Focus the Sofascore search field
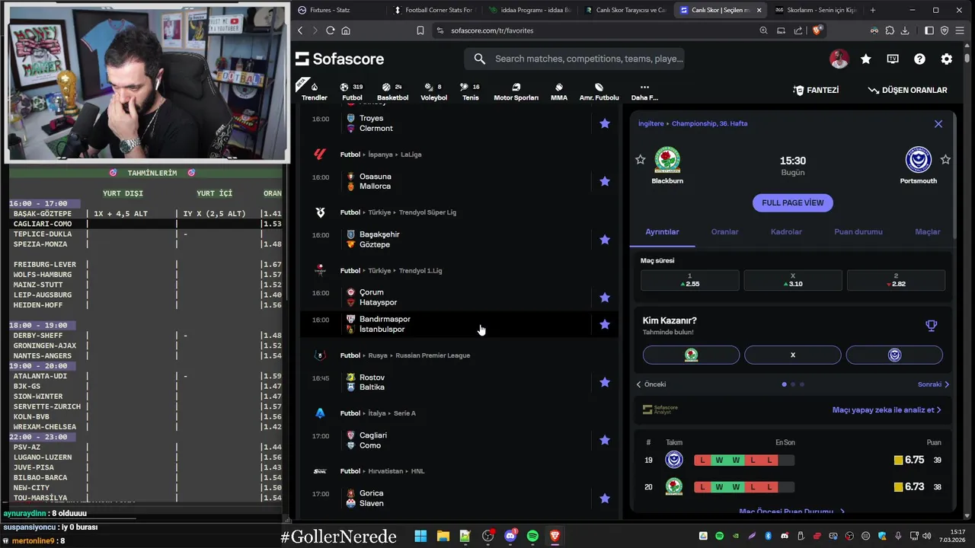Screen dimensions: 975x548 tap(574, 59)
